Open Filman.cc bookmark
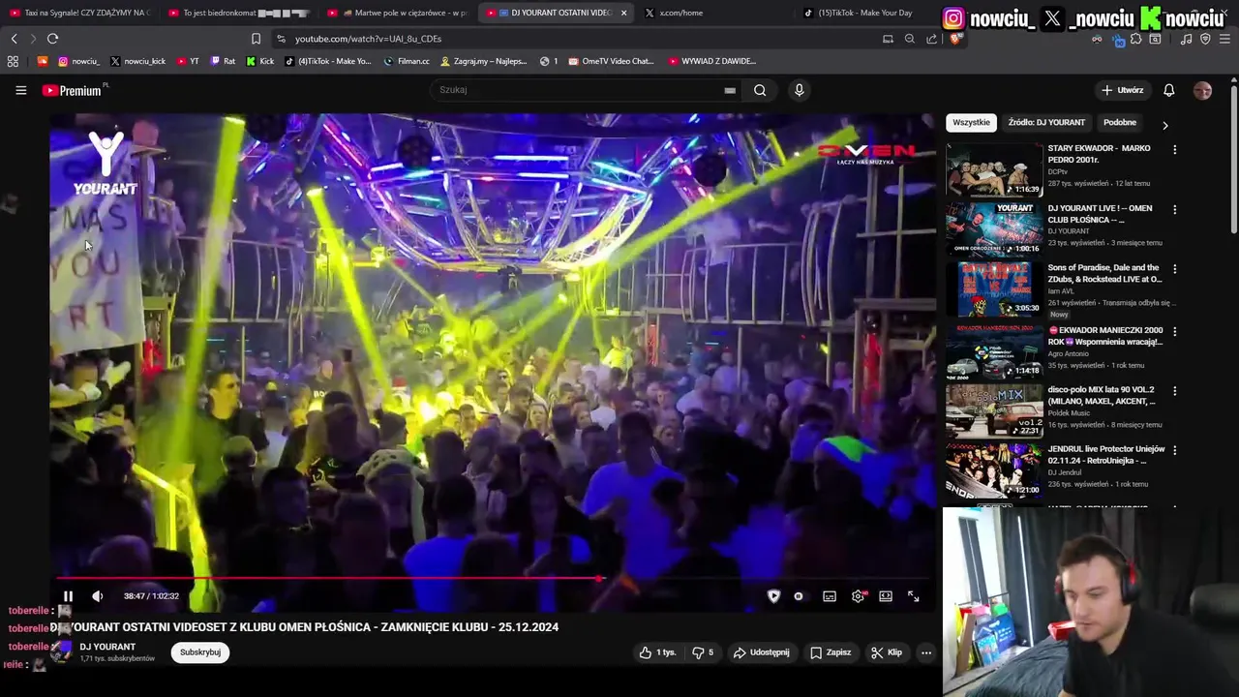The height and width of the screenshot is (697, 1239). 407,61
